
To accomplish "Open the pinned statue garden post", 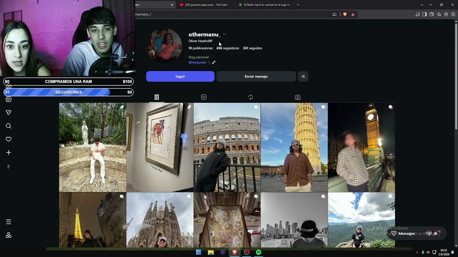I will pyautogui.click(x=93, y=147).
